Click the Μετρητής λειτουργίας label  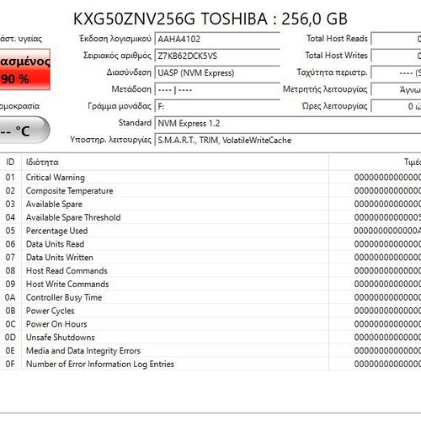point(325,89)
